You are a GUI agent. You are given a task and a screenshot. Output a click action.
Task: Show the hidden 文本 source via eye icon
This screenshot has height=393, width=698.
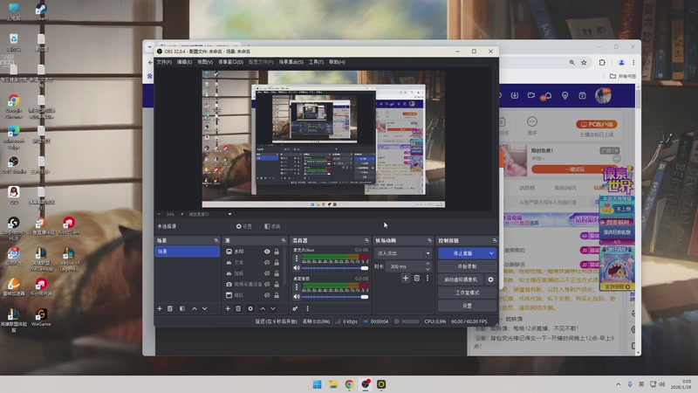[267, 263]
